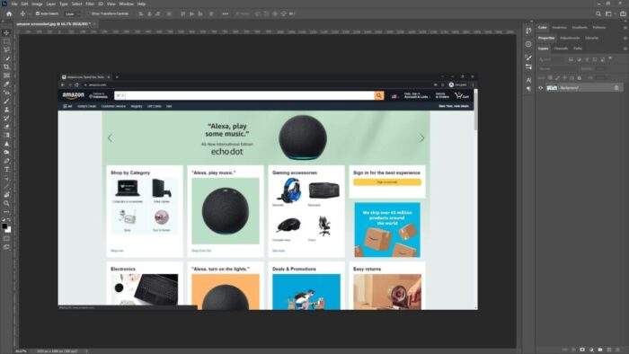Switch to the Paths tab

578,49
